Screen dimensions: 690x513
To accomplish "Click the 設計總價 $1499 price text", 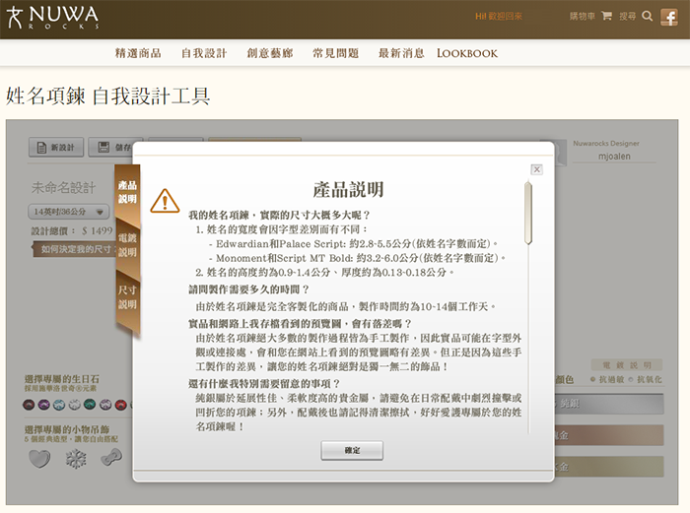I will 72,230.
